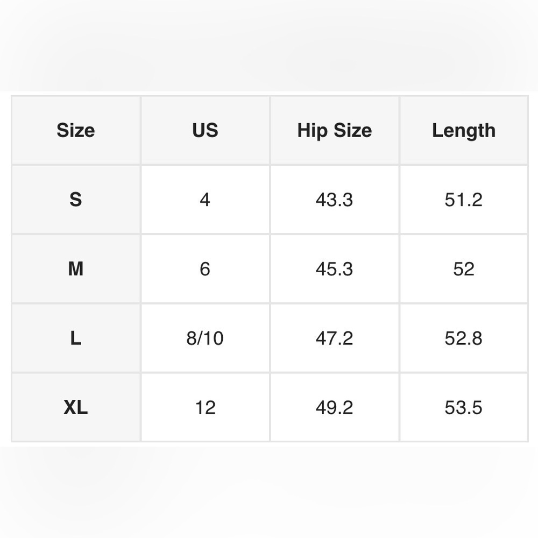This screenshot has width=538, height=538.
Task: Click the length 52 cell
Action: (464, 268)
